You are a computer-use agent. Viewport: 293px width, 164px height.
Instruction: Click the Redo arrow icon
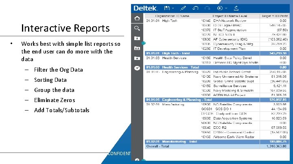tap(208, 8)
